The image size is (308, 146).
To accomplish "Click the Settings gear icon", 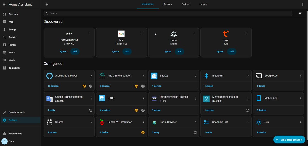I will pos(4,120).
